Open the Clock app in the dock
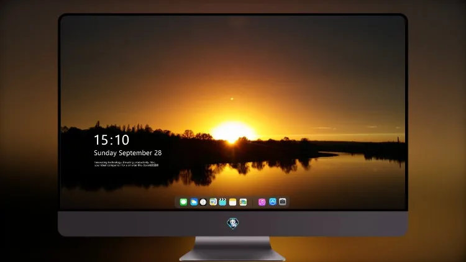This screenshot has width=466, height=262. point(203,202)
